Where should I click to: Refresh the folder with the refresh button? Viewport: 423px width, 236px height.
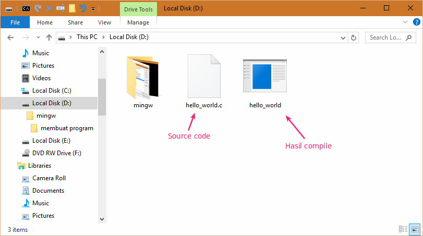pyautogui.click(x=354, y=38)
